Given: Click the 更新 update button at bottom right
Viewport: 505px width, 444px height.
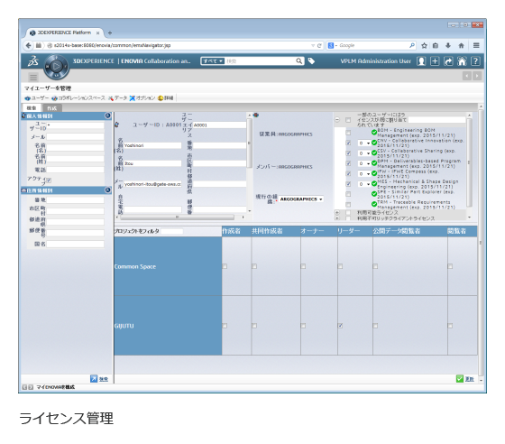Looking at the screenshot, I should [x=464, y=379].
